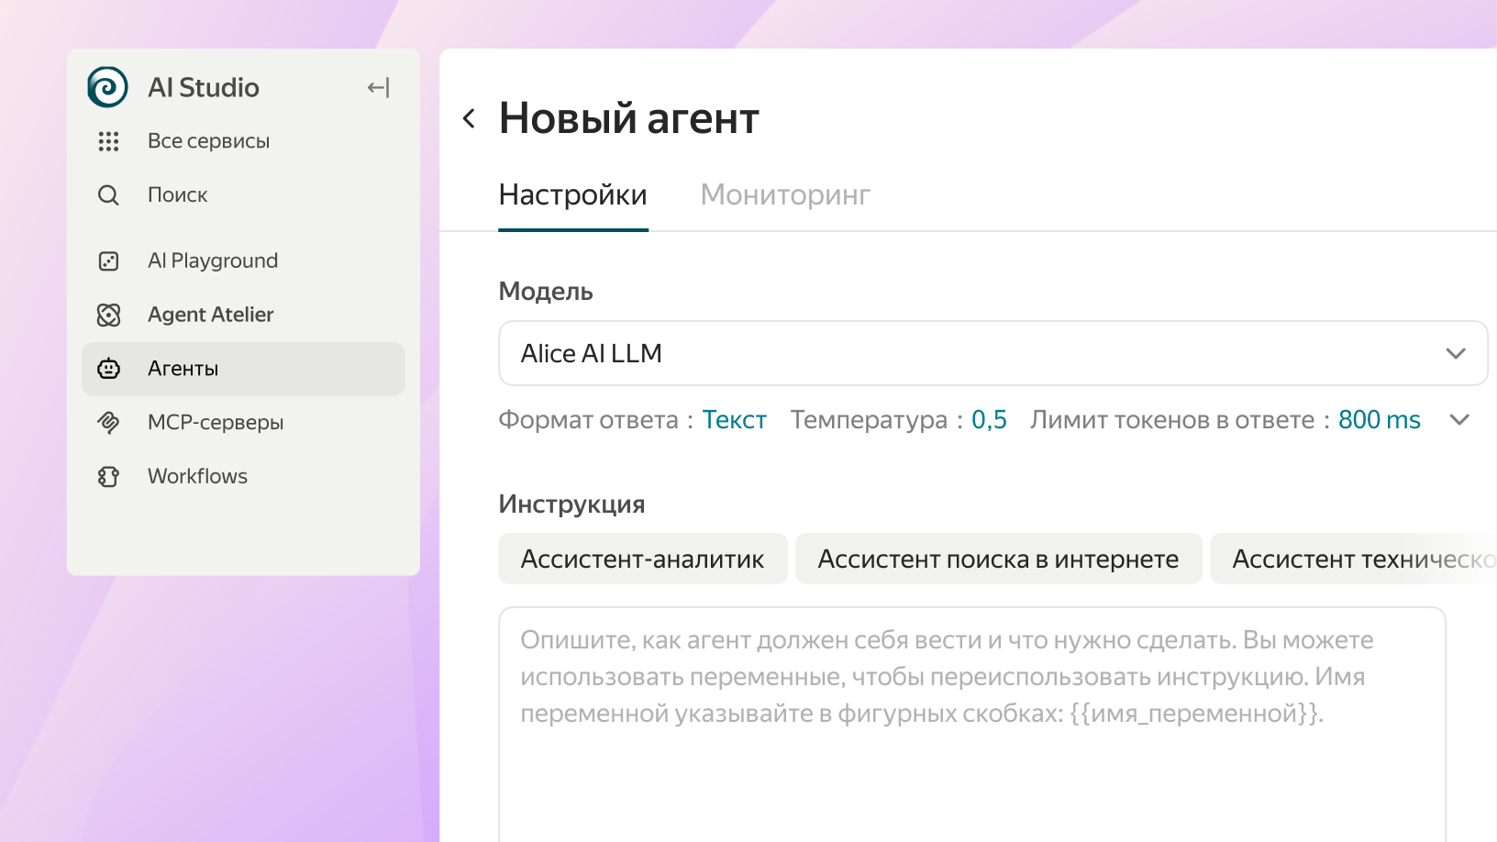This screenshot has height=842, width=1497.
Task: Click the robot icon beside Агенты
Action: pyautogui.click(x=108, y=369)
